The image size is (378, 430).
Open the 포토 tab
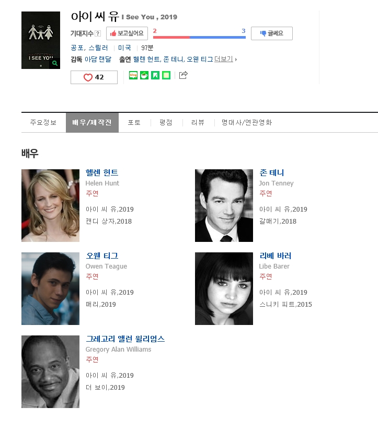(134, 123)
